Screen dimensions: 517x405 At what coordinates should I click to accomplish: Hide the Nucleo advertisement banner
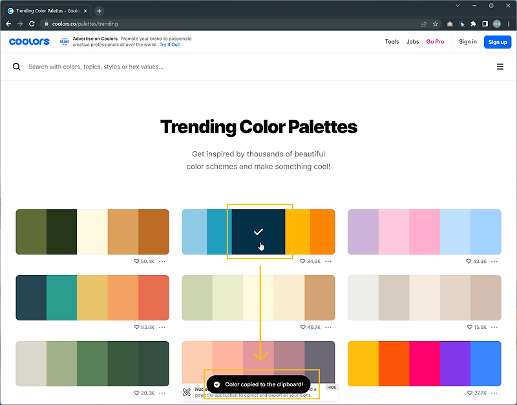click(332, 388)
